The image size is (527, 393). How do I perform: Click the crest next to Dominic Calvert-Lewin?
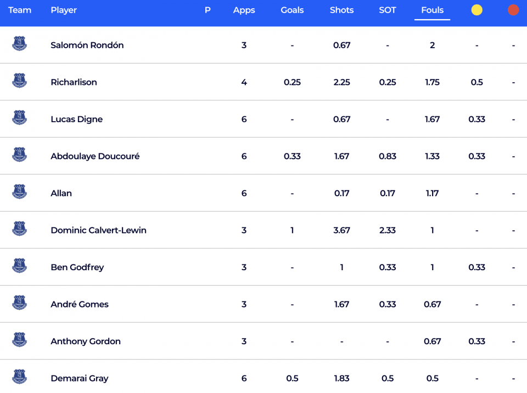[20, 229]
